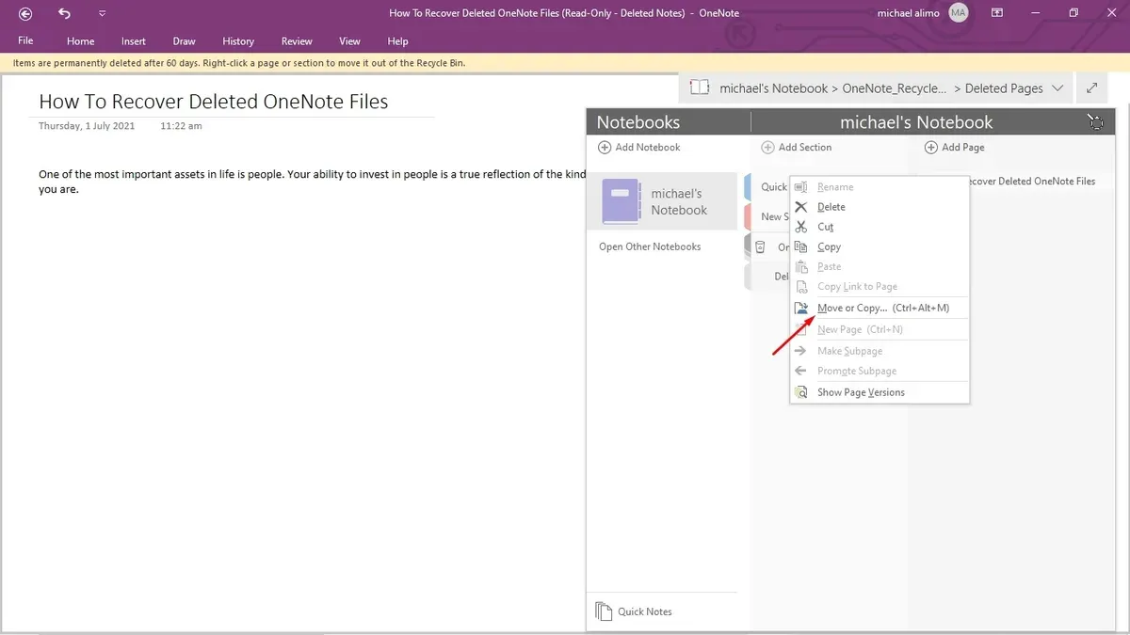Click the expand to full page view arrow
Screen dimensions: 1130x635
click(x=1091, y=87)
